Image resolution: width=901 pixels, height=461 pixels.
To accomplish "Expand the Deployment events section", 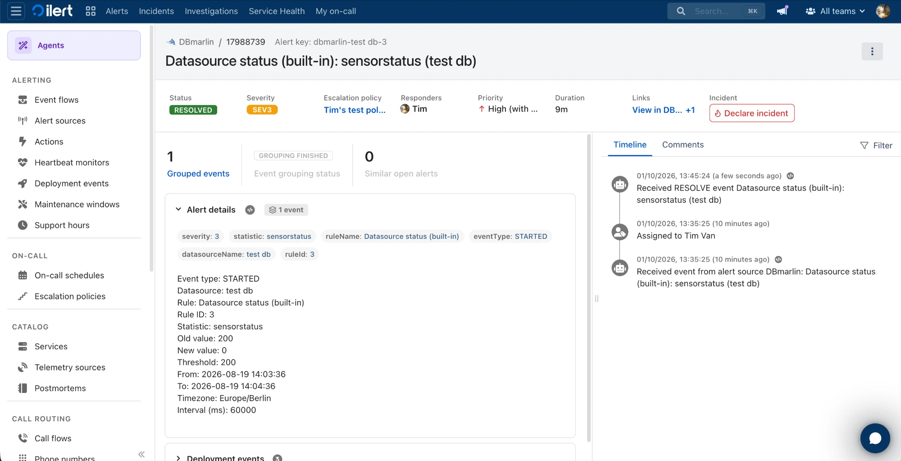I will [178, 458].
